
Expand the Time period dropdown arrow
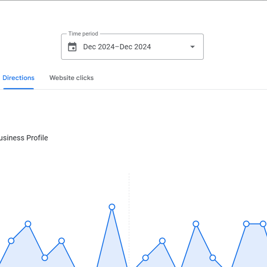[x=192, y=47]
